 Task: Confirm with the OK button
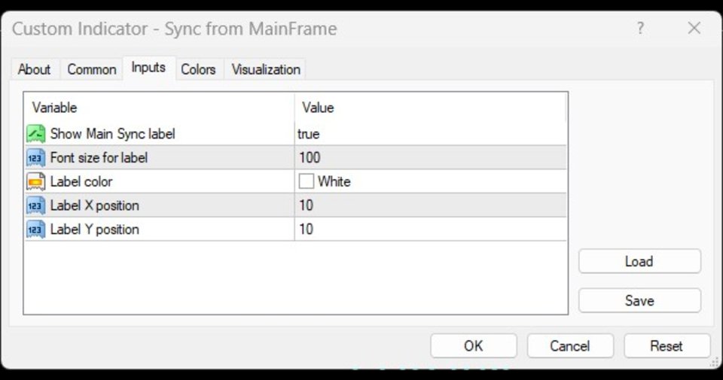tap(474, 346)
